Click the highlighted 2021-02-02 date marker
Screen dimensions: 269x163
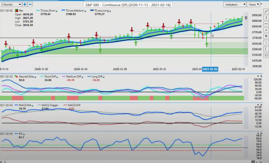[210, 69]
